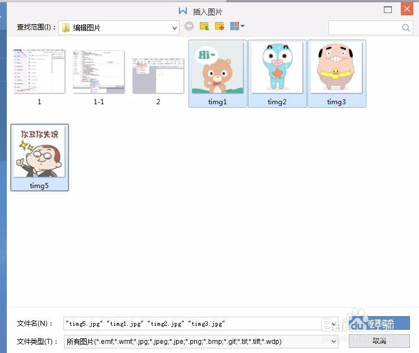This screenshot has height=353, width=419.
Task: Click the 文件名 filename input field
Action: (x=200, y=324)
